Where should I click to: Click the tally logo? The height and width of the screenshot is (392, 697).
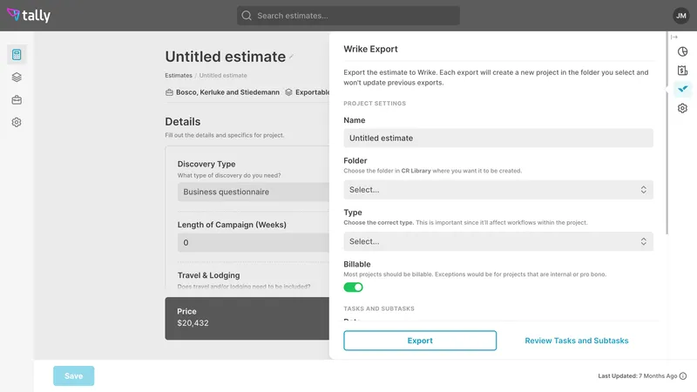[29, 15]
